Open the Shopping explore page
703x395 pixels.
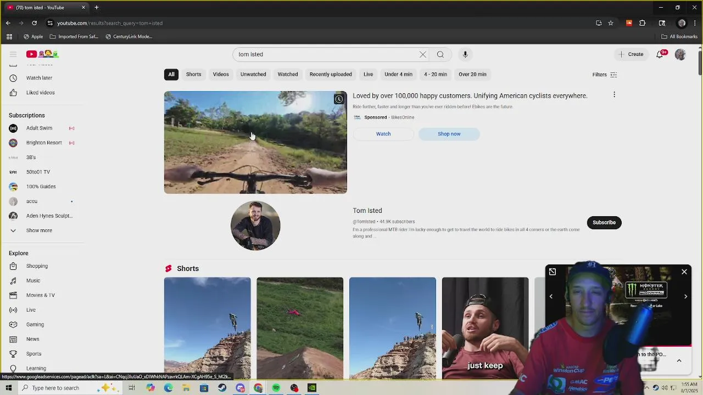[37, 266]
